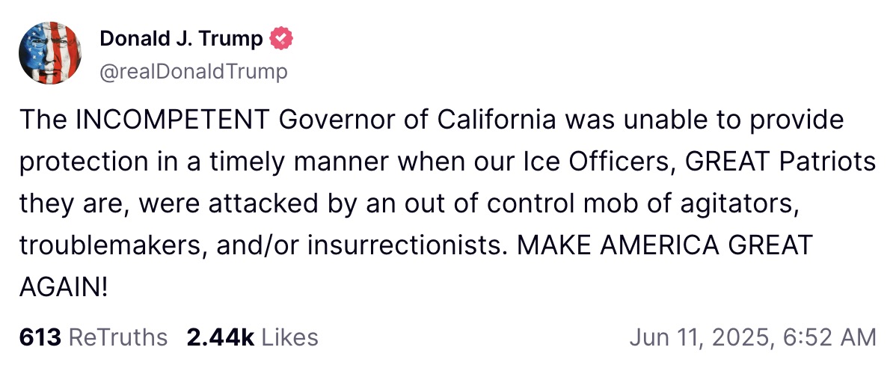The image size is (896, 368).
Task: View the list of 613 ReTruths
Action: 93,337
